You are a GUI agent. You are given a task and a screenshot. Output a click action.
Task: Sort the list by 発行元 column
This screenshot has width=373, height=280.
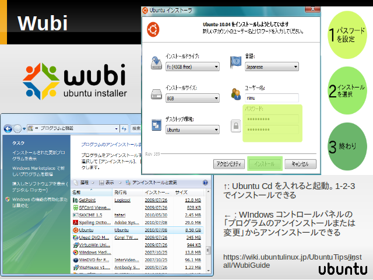[128, 192]
